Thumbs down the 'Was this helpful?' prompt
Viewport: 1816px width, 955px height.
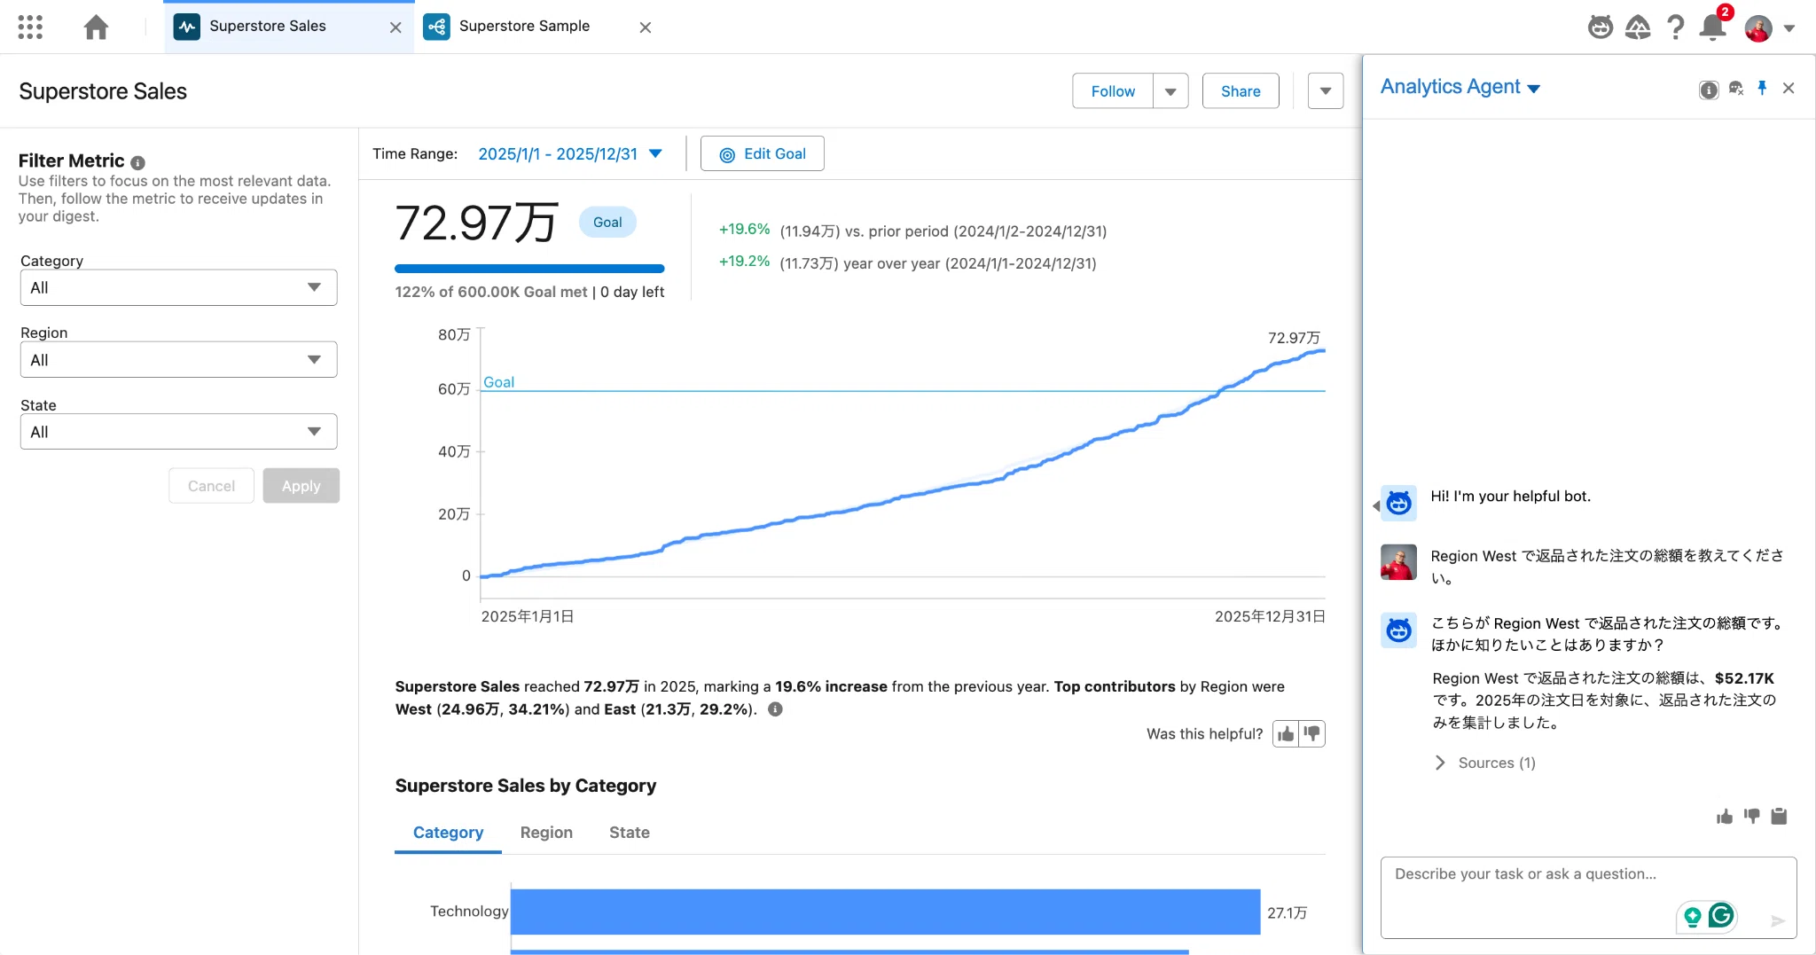pyautogui.click(x=1312, y=734)
